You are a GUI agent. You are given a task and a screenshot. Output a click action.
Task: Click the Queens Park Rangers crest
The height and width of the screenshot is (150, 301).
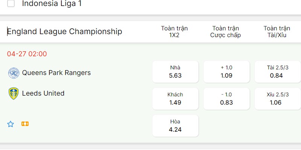(x=14, y=73)
